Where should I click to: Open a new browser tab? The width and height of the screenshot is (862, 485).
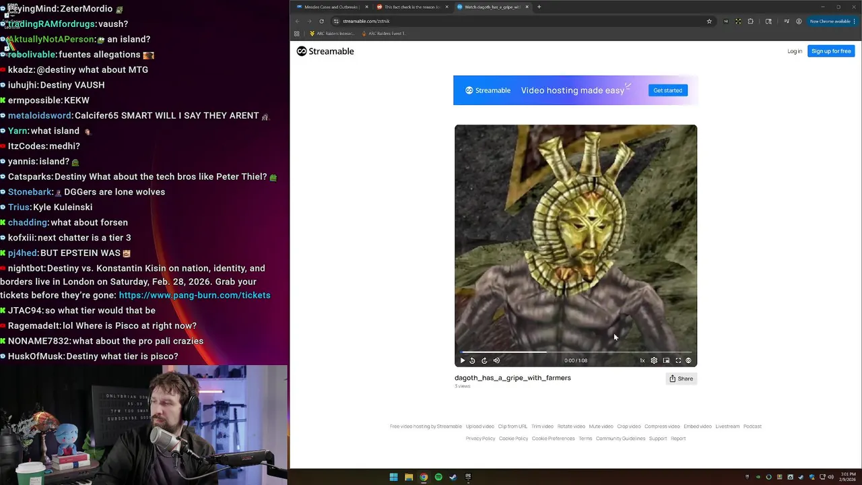[x=539, y=7]
